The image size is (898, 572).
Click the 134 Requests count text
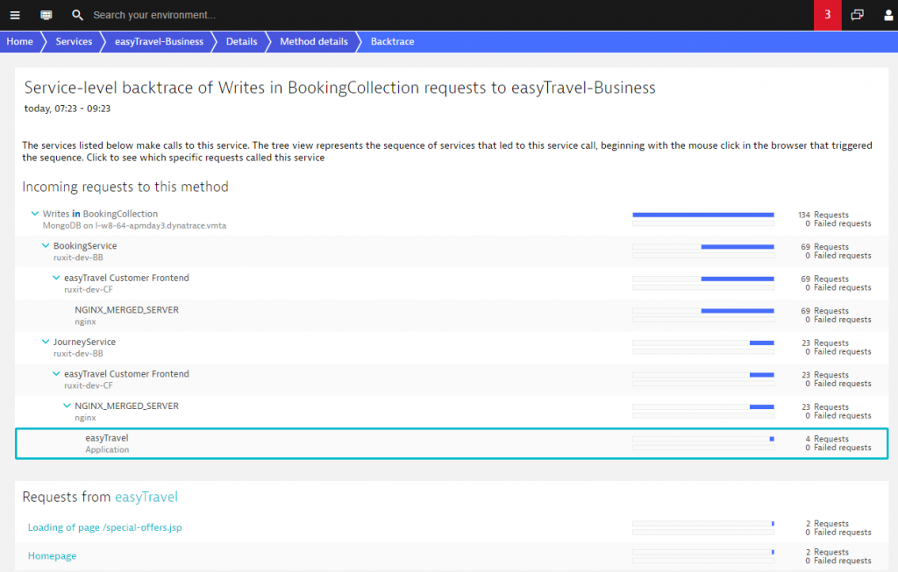point(823,215)
